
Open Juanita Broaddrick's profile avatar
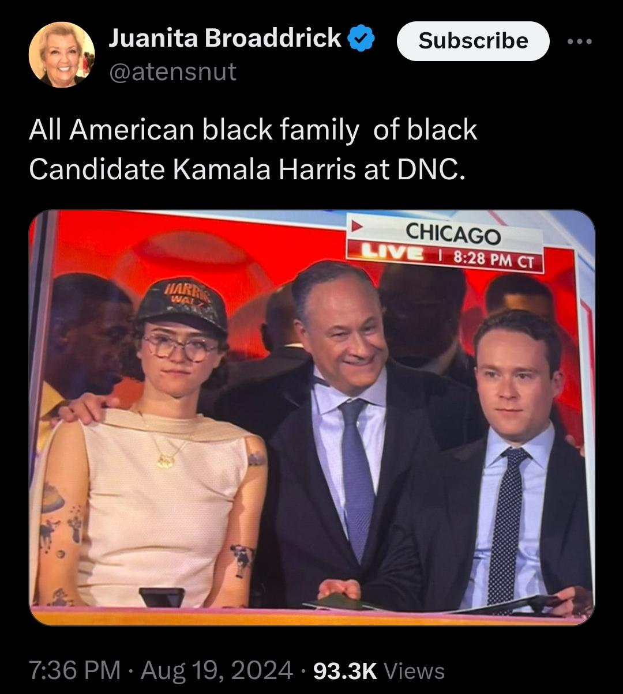tap(62, 55)
